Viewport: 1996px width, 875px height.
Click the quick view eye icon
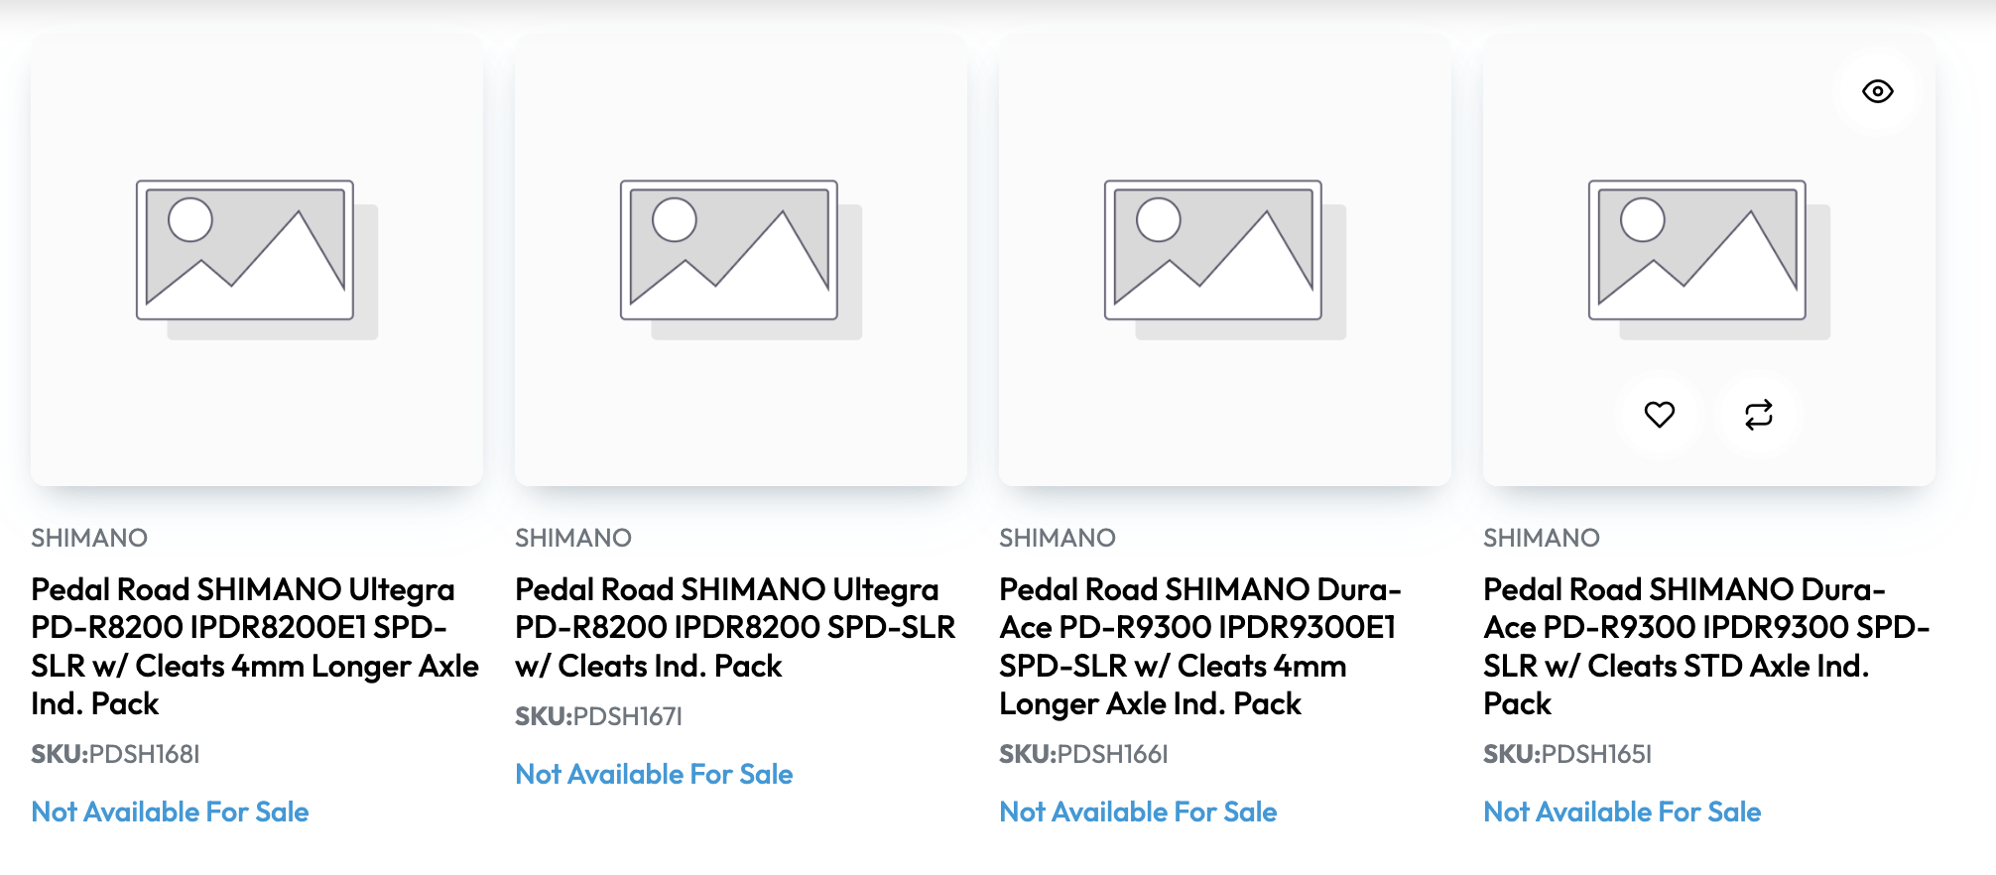pos(1877,91)
